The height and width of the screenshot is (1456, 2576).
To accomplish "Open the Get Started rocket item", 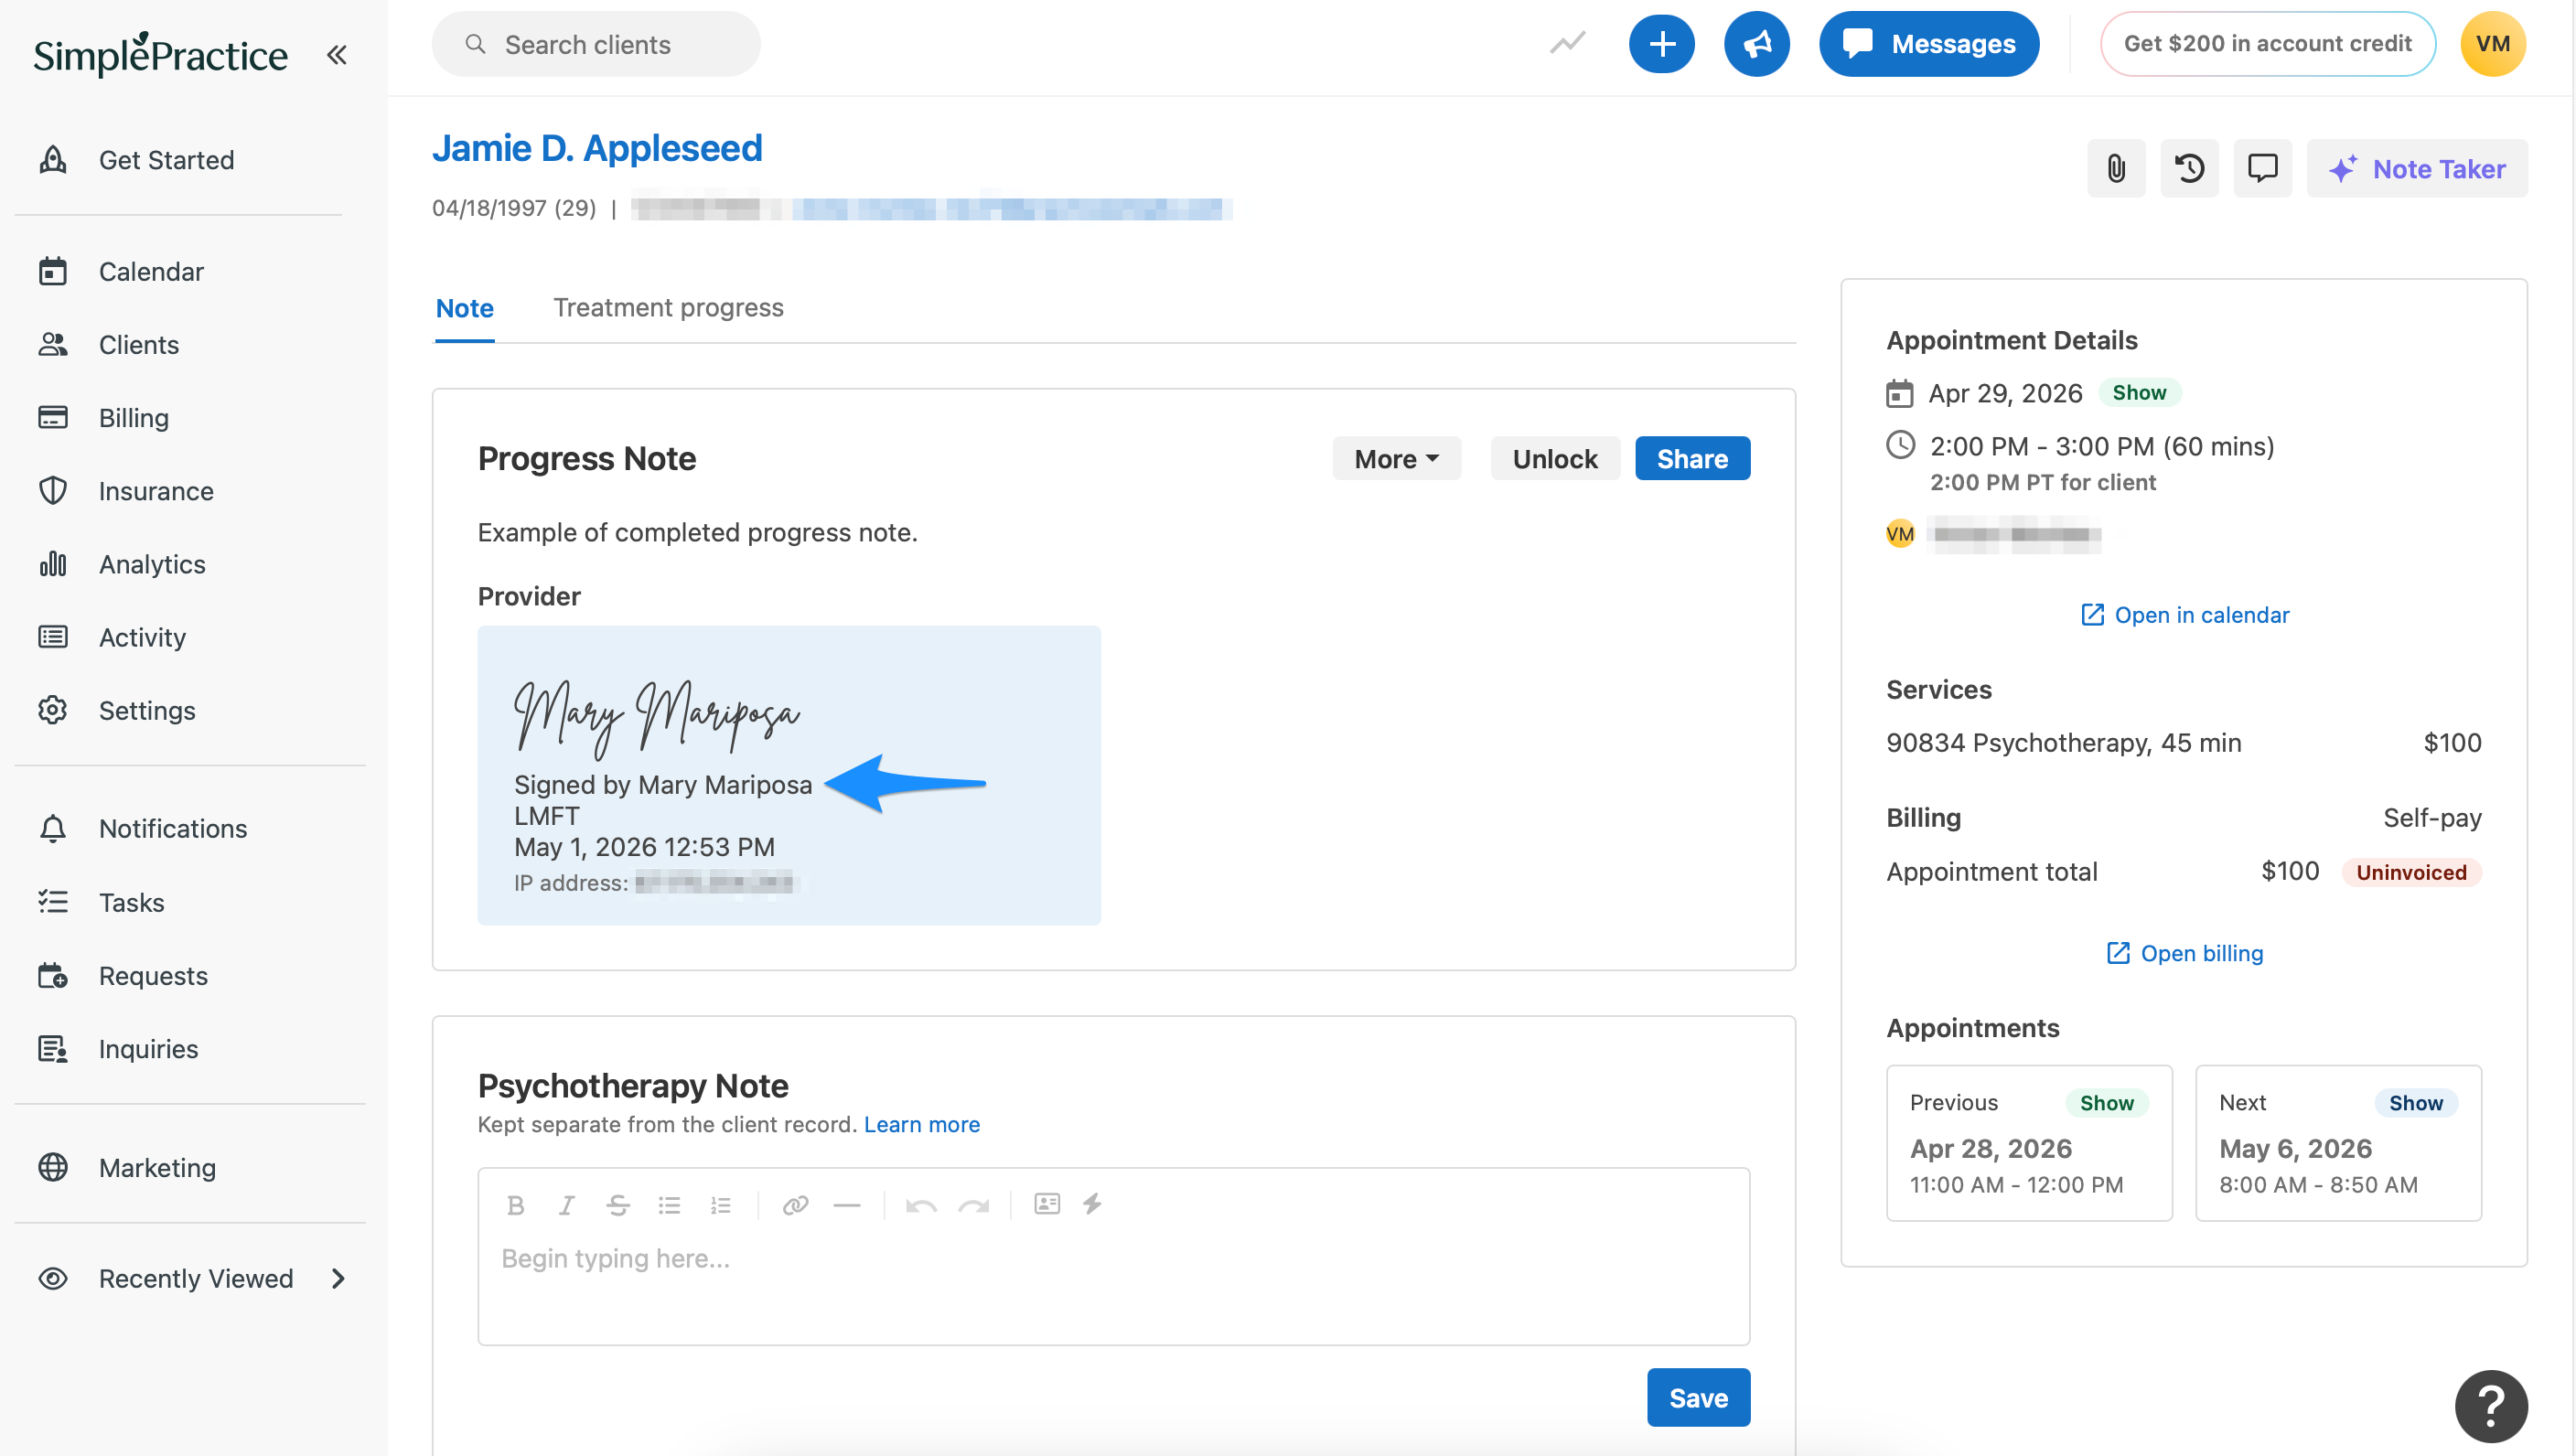I will click(x=137, y=160).
